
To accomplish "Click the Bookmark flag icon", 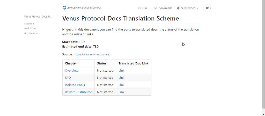I will pyautogui.click(x=156, y=8).
